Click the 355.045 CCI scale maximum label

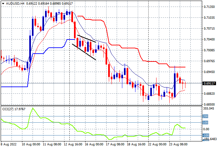[x=208, y=109]
